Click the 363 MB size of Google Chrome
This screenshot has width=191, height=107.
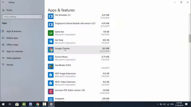(106, 48)
